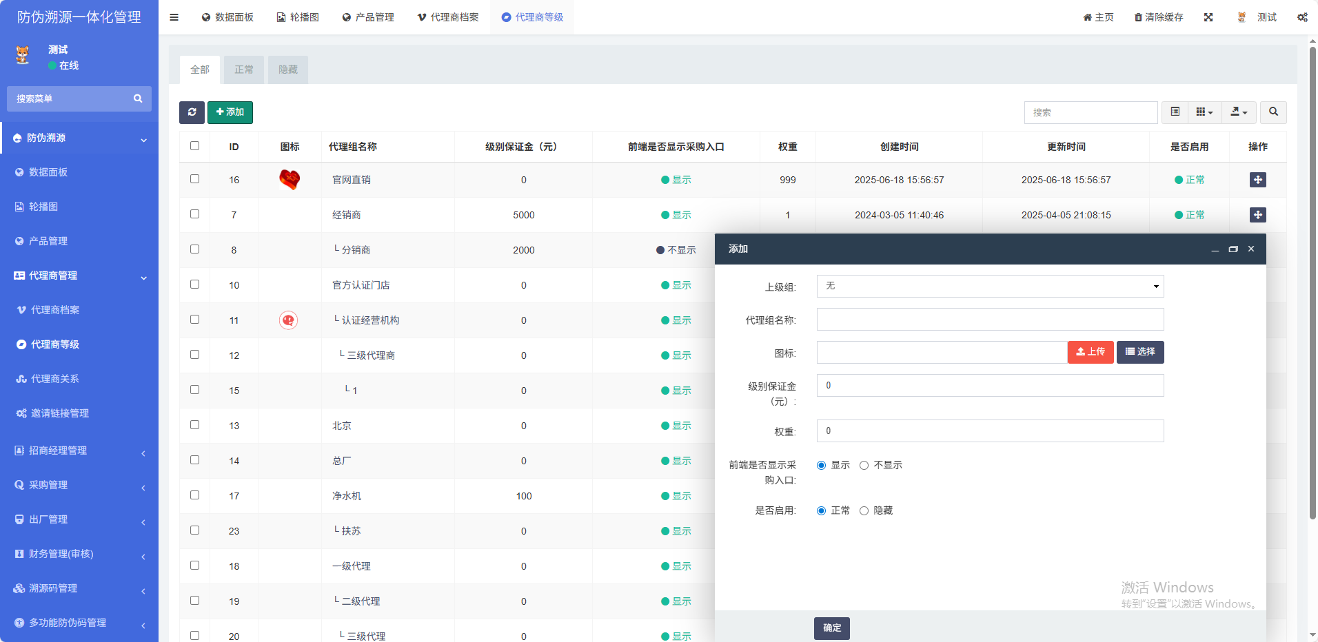Click drag-sort handle for row 16
1318x642 pixels.
1257,180
